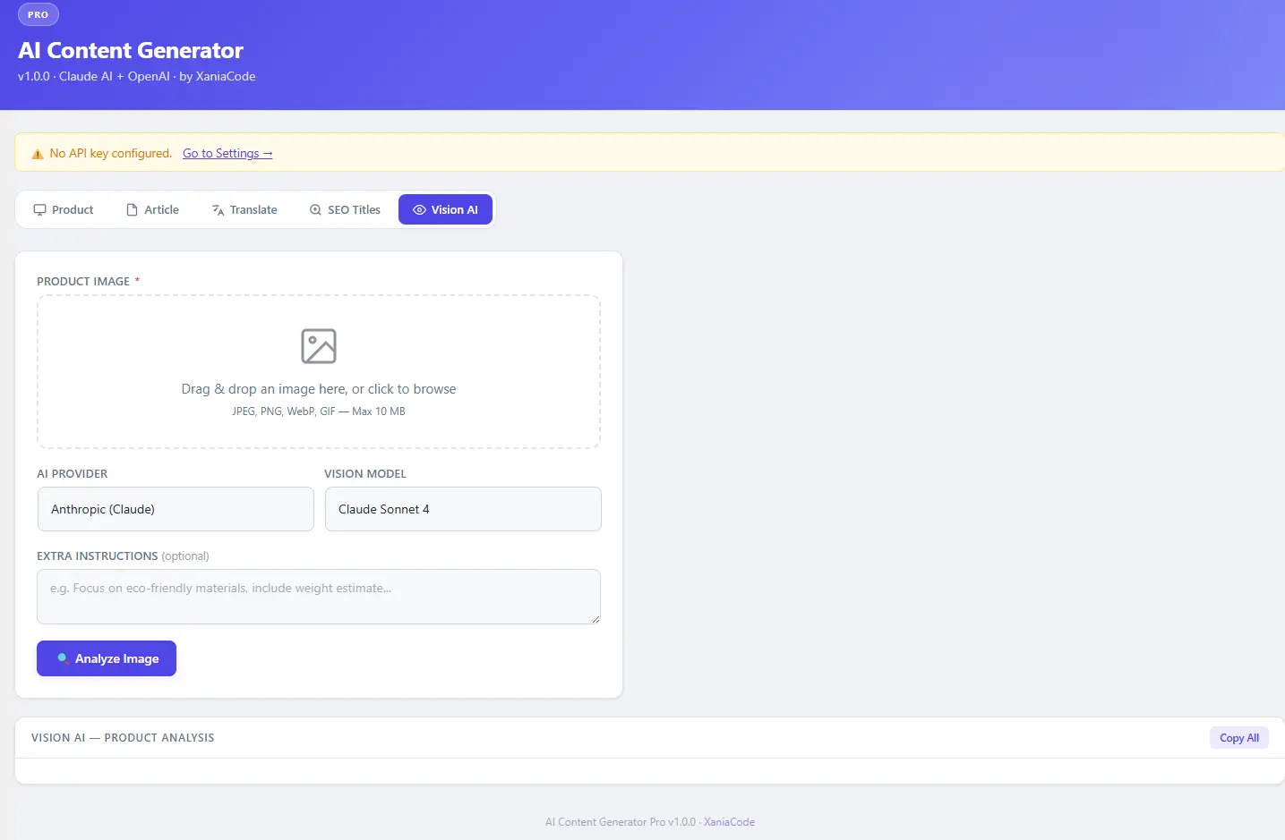Viewport: 1285px width, 840px height.
Task: Click the image placeholder icon in the upload area
Action: click(x=319, y=346)
